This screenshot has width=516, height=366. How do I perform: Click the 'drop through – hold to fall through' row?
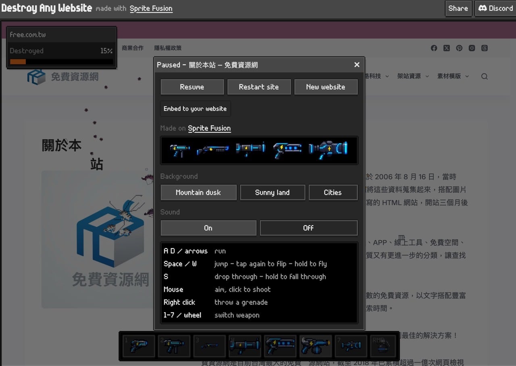point(259,277)
